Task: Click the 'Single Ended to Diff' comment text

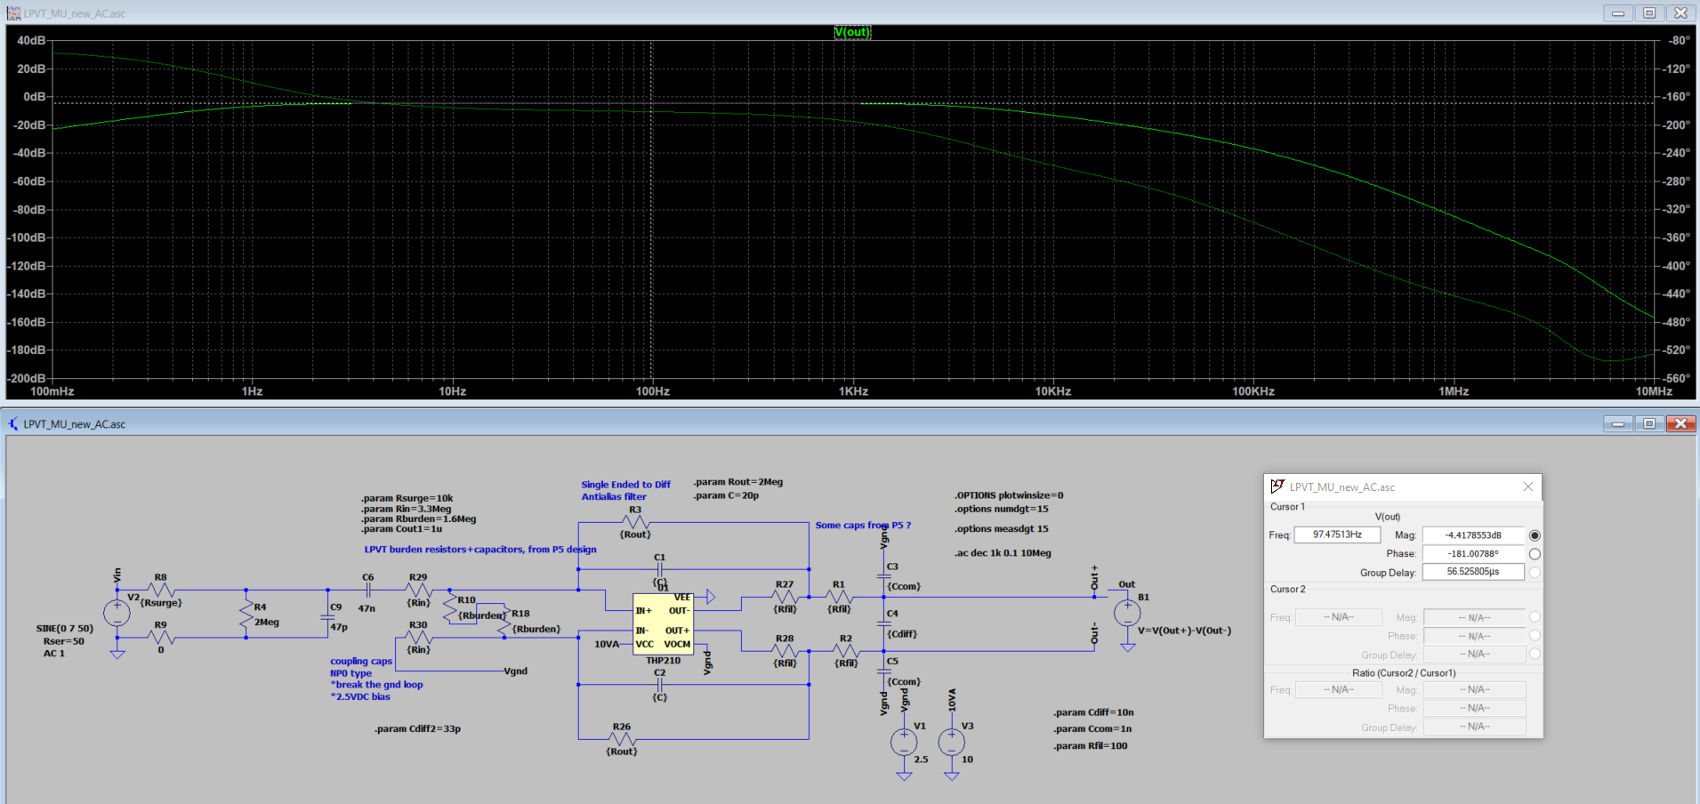Action: point(626,485)
